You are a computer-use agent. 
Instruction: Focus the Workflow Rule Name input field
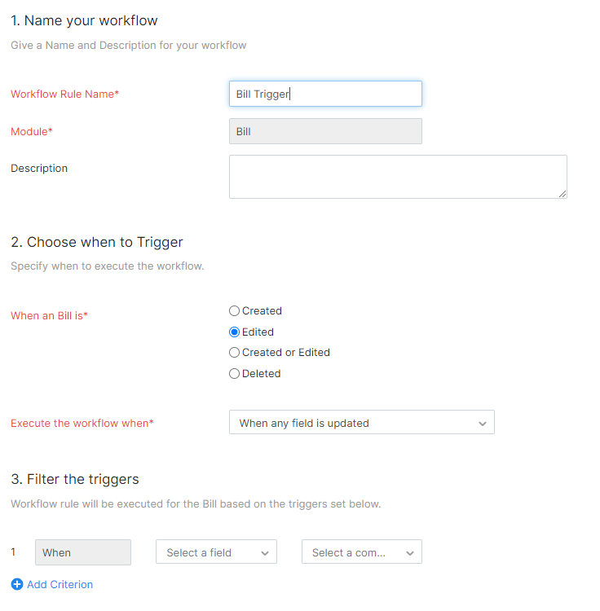(x=325, y=94)
